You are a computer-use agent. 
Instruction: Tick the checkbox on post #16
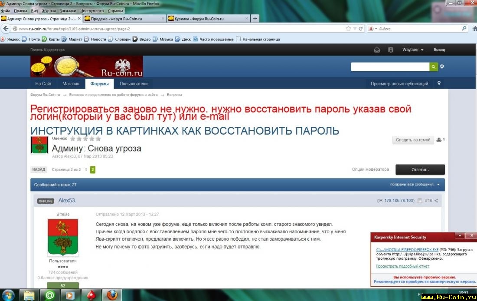point(420,201)
